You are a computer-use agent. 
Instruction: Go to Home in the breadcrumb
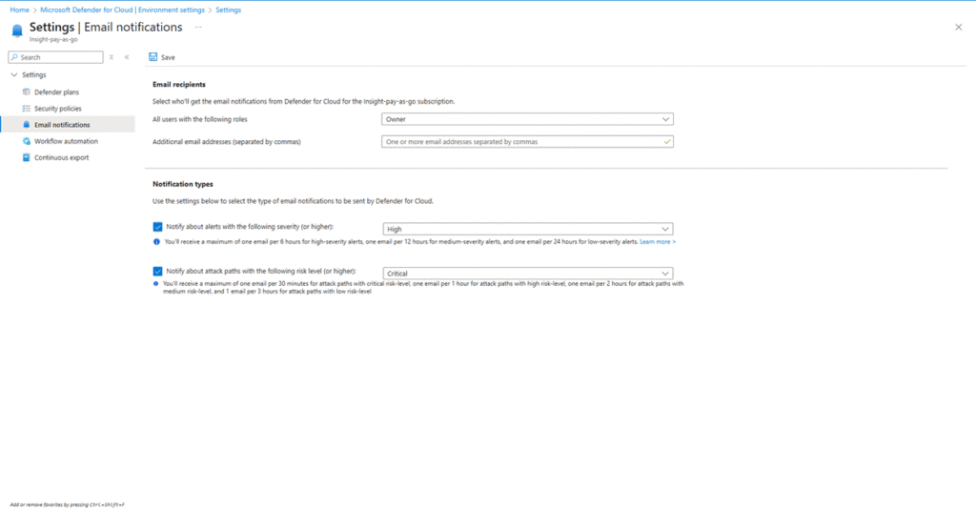19,9
